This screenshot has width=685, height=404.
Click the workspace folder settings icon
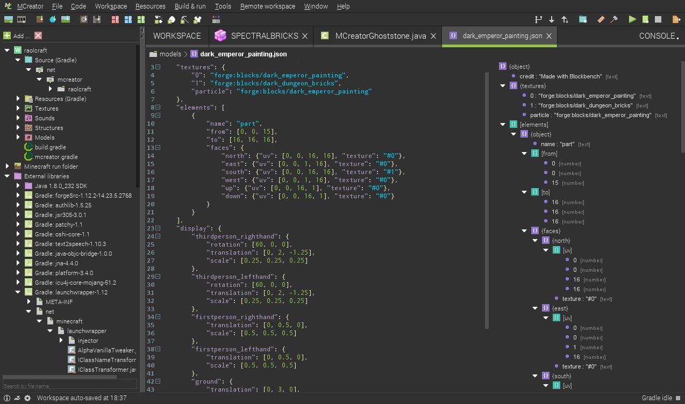coord(583,19)
